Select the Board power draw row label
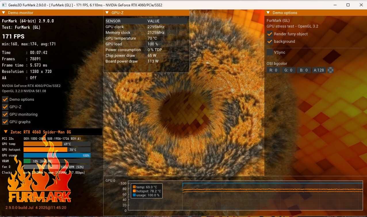Screen dimensions: 367x217 pos(122,61)
